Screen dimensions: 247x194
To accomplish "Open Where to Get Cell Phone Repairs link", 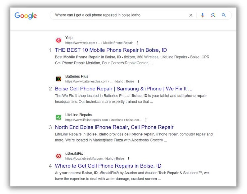I will click(x=108, y=166).
